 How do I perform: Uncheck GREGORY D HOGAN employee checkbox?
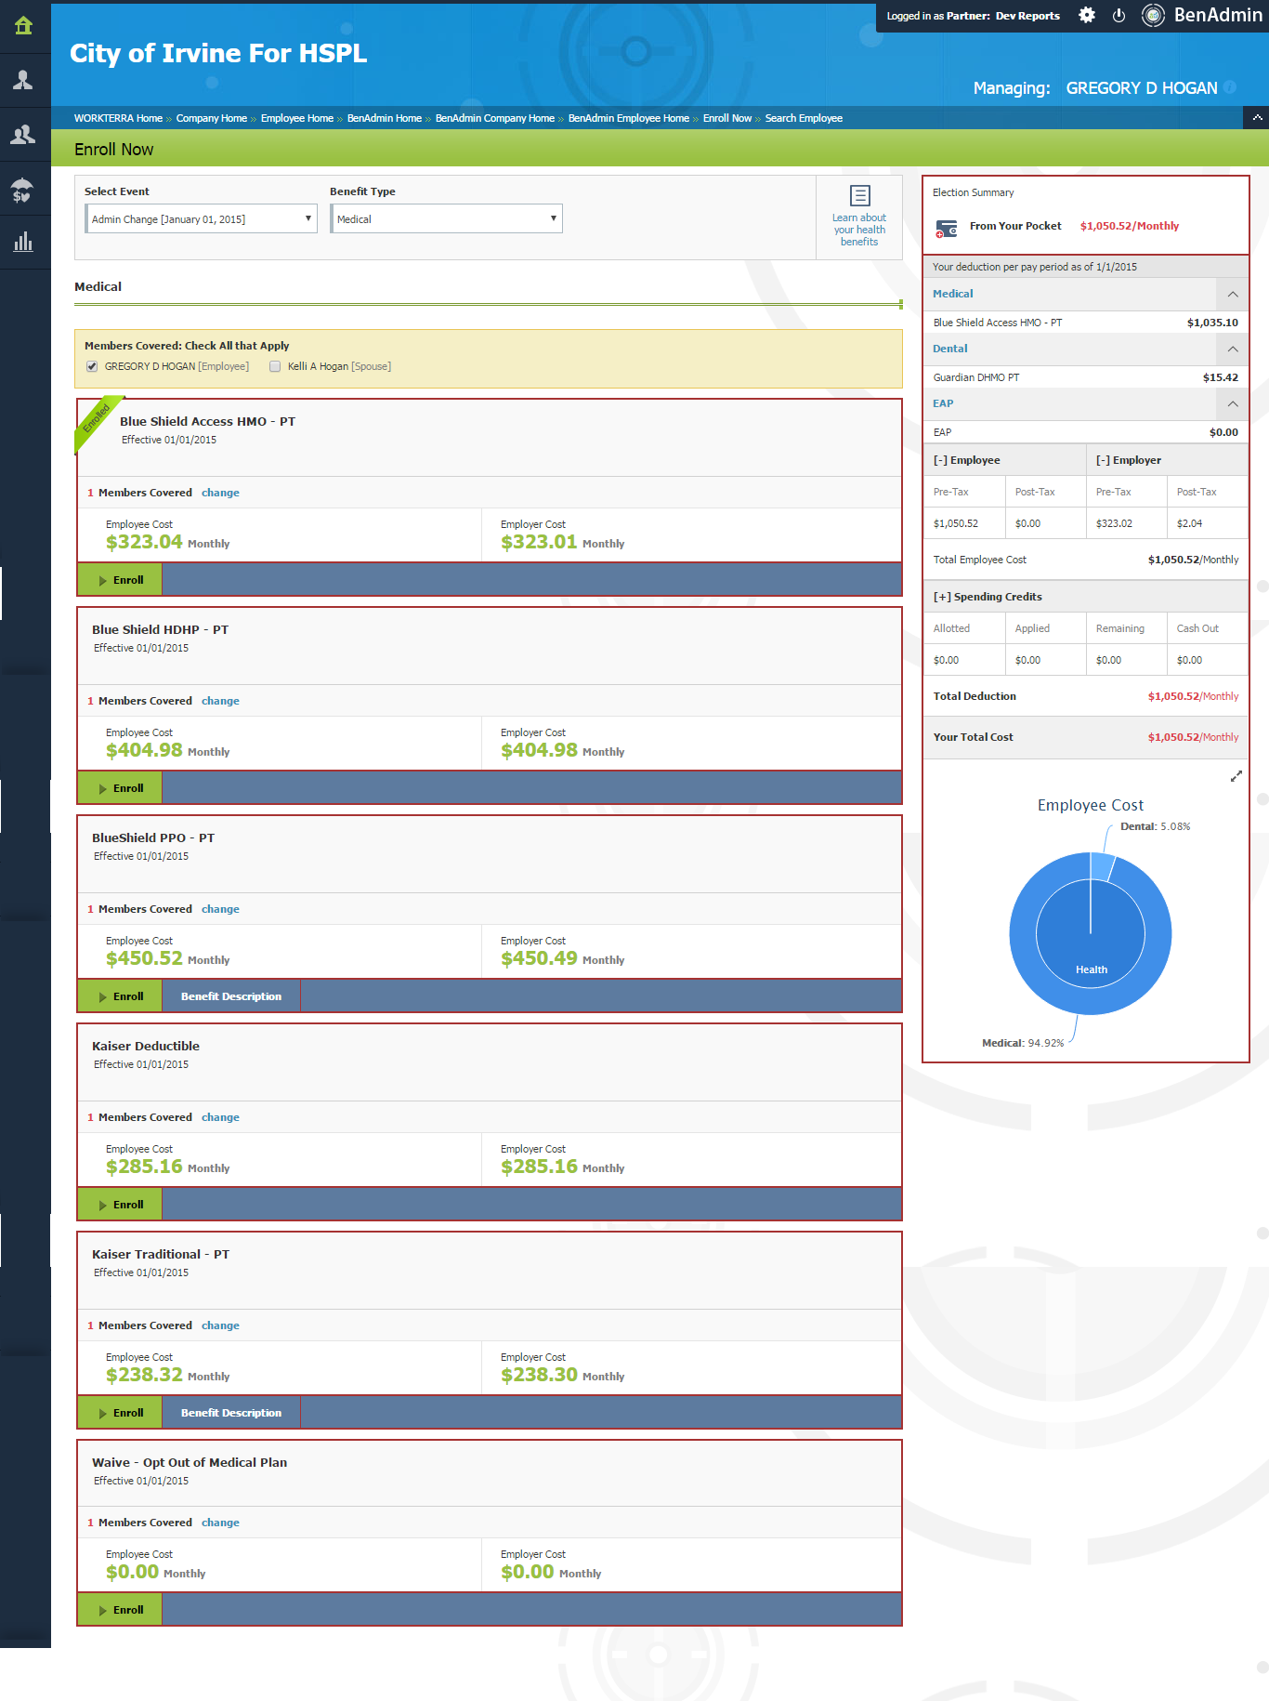pos(92,366)
